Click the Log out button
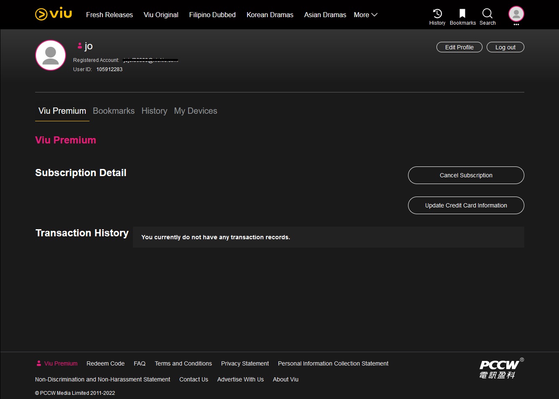Image resolution: width=559 pixels, height=399 pixels. click(505, 47)
